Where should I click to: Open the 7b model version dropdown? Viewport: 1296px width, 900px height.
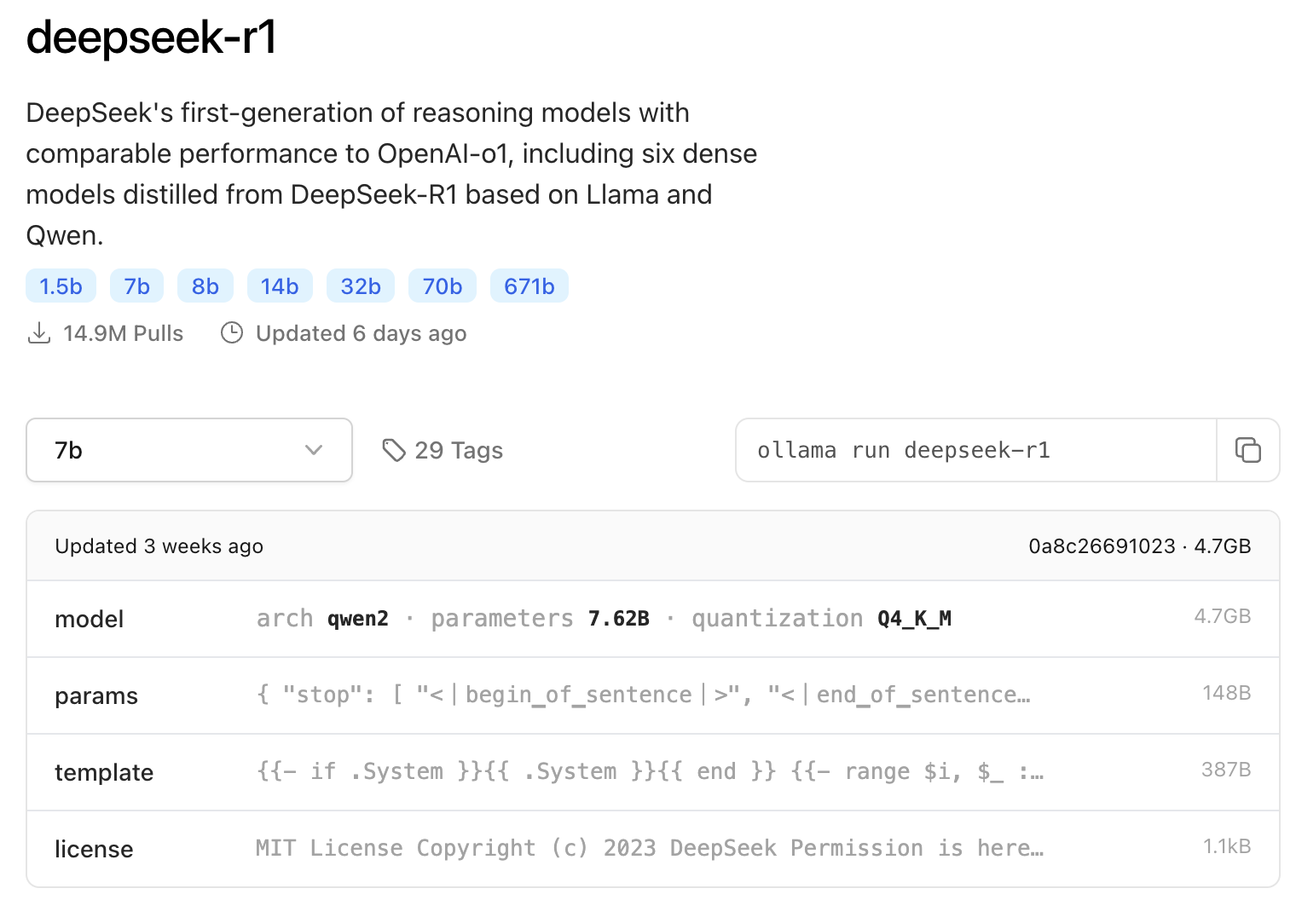coord(188,450)
